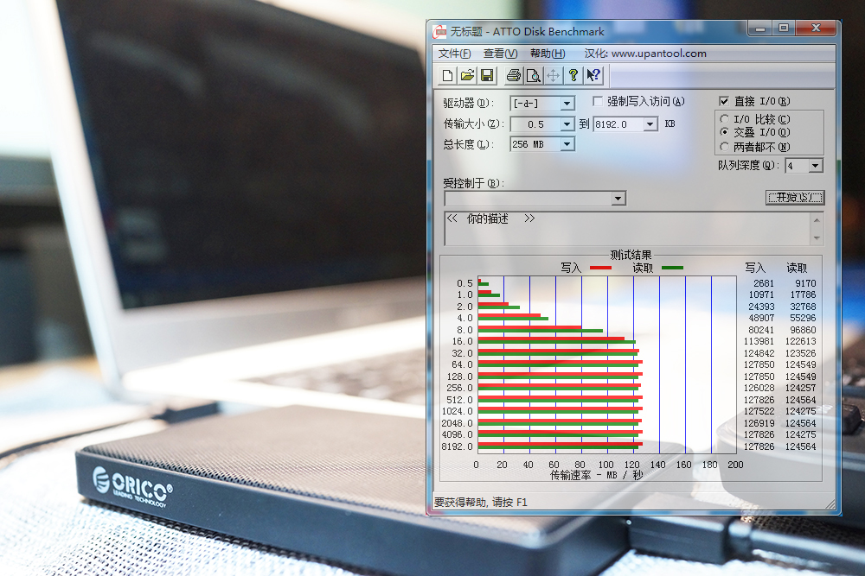Maximize the ATTO Disk Benchmark window
This screenshot has width=865, height=576.
click(784, 28)
